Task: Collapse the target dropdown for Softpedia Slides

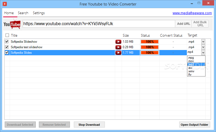Action: (x=203, y=52)
